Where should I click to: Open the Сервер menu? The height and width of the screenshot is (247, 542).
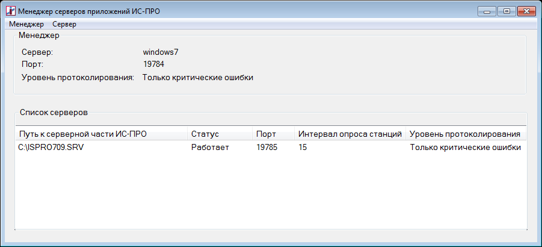pos(64,24)
